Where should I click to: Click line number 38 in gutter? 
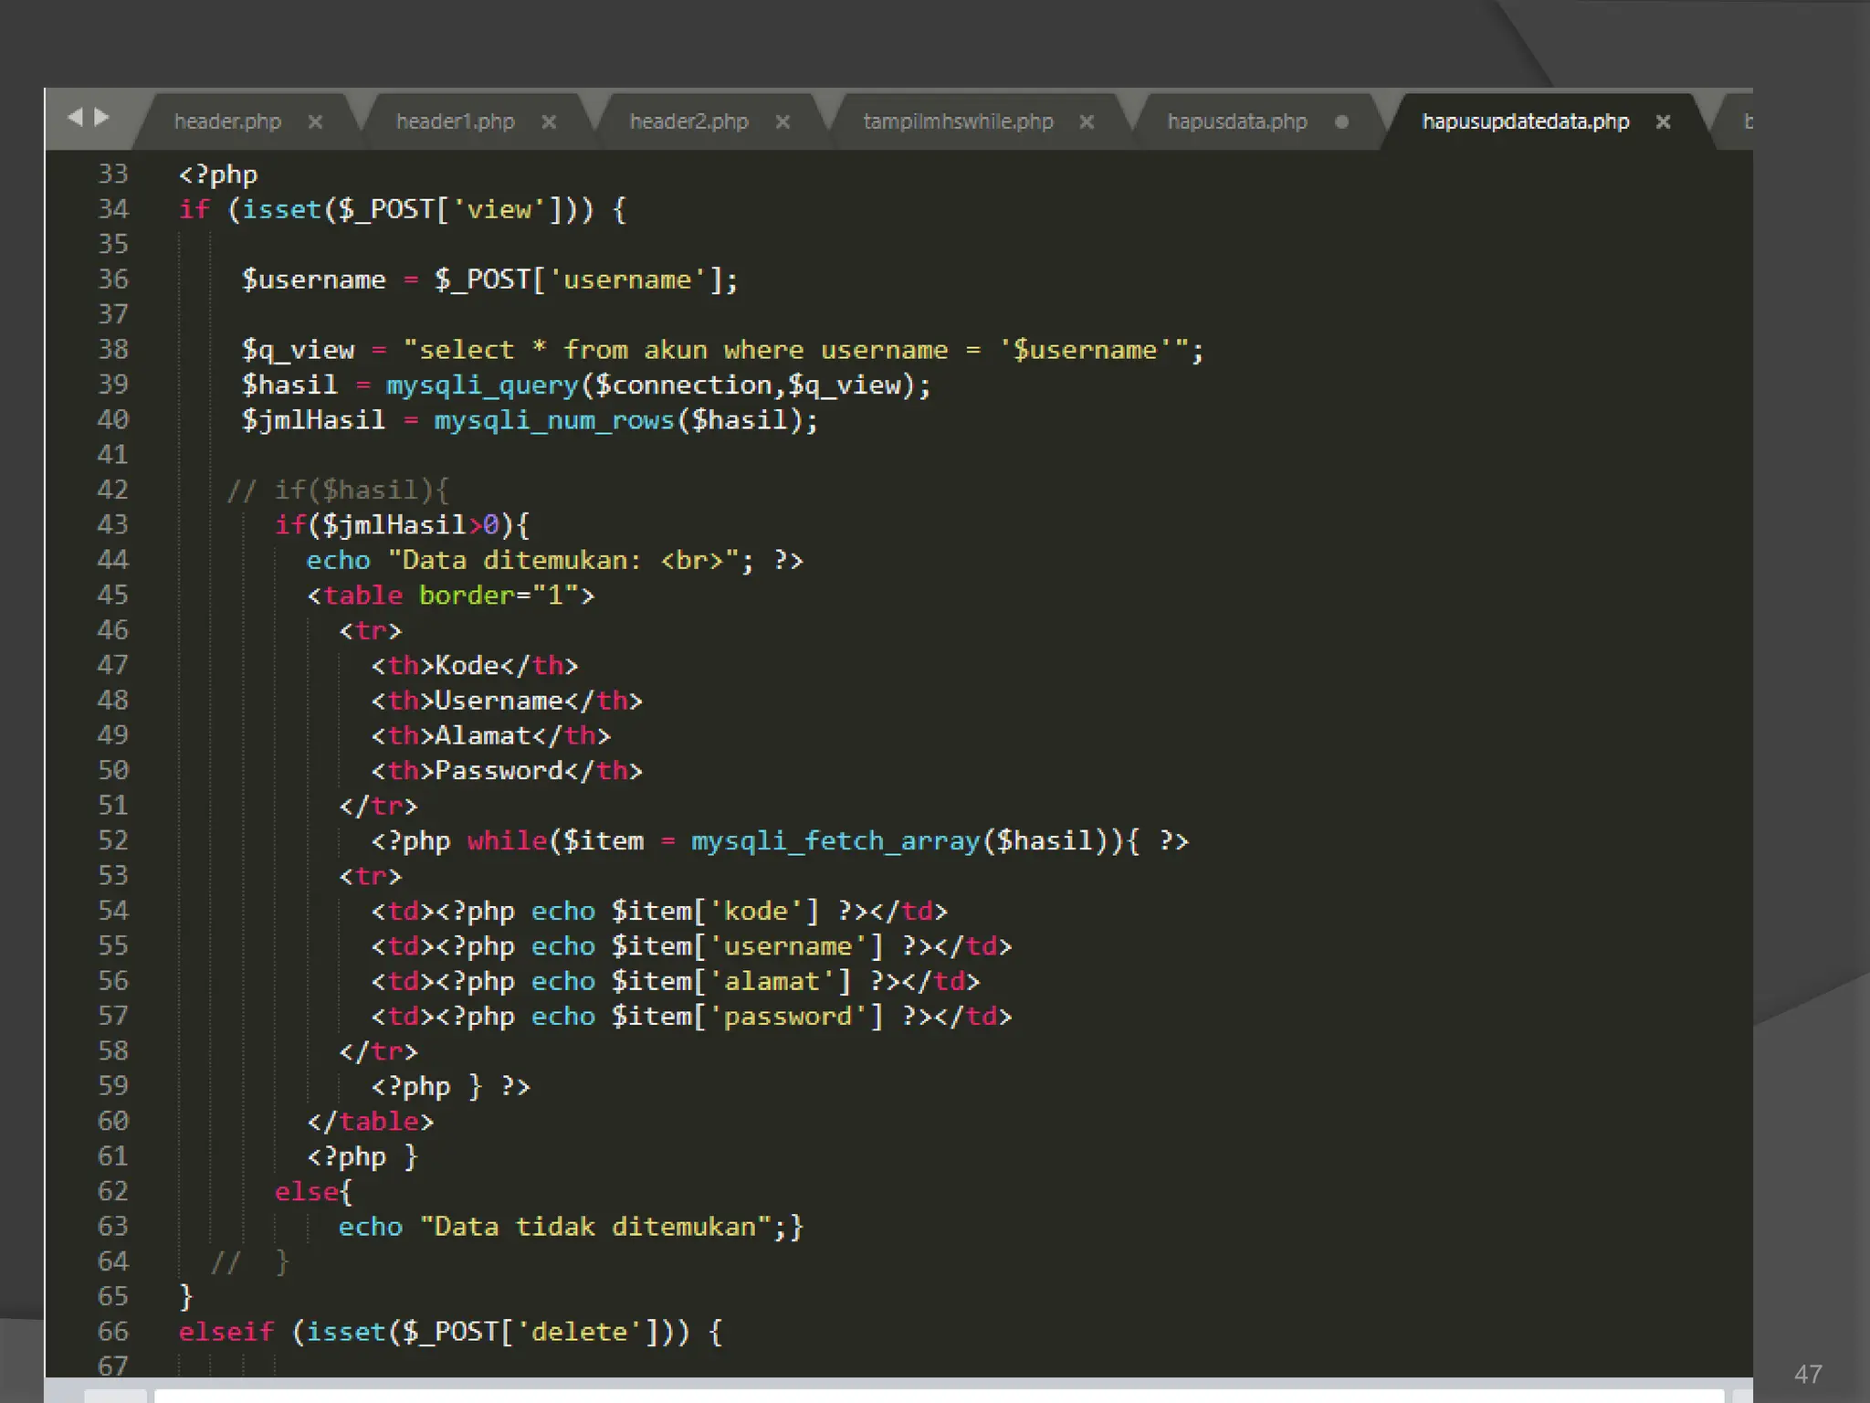pyautogui.click(x=113, y=350)
